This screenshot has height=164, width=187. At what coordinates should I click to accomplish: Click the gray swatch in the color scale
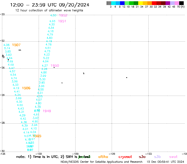click(109, 3)
